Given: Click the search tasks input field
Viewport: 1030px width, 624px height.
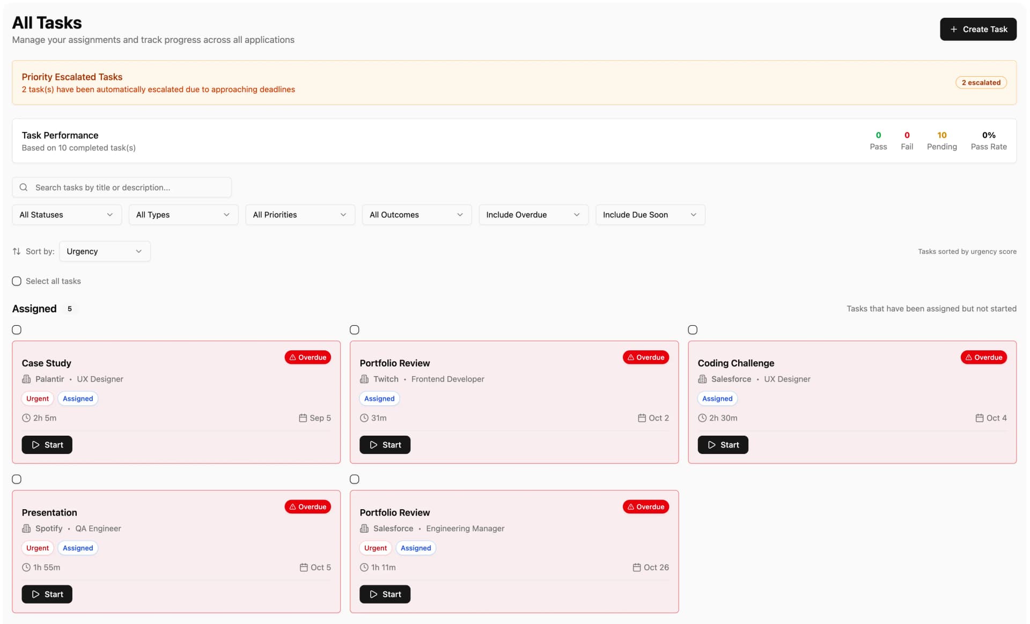Looking at the screenshot, I should coord(122,187).
